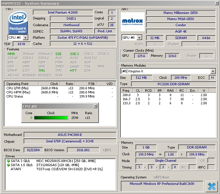The height and width of the screenshot is (194, 220).
Task: Click the RAS column header
Action: pos(171,90)
